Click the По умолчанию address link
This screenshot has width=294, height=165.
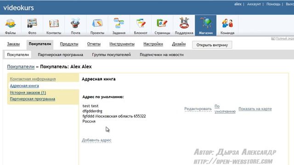pos(225,109)
